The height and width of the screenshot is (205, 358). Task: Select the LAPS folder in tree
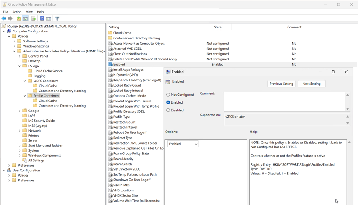tap(32, 115)
